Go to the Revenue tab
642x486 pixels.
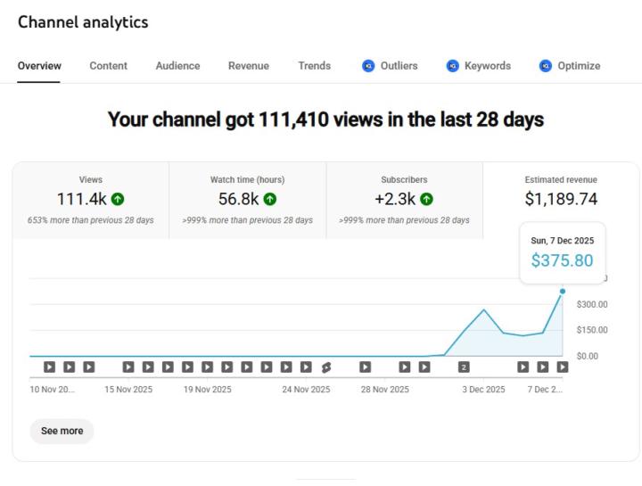tap(249, 66)
